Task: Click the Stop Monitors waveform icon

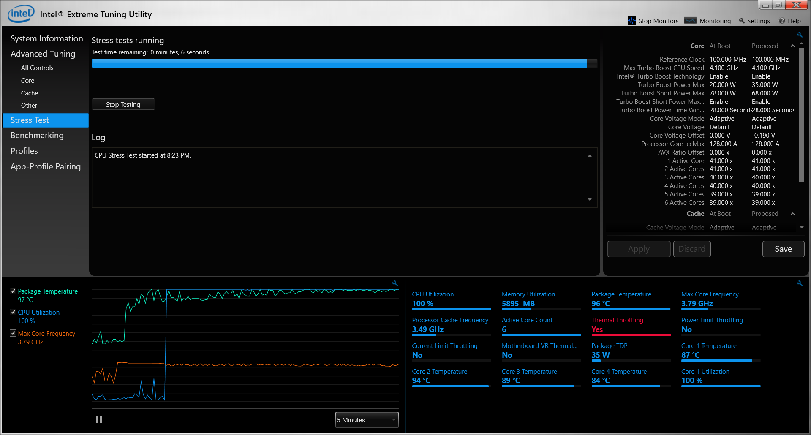Action: pyautogui.click(x=631, y=21)
